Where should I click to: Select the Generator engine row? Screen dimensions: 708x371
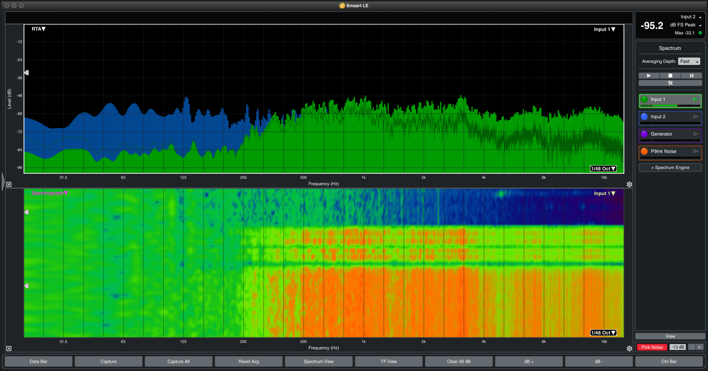(x=670, y=135)
